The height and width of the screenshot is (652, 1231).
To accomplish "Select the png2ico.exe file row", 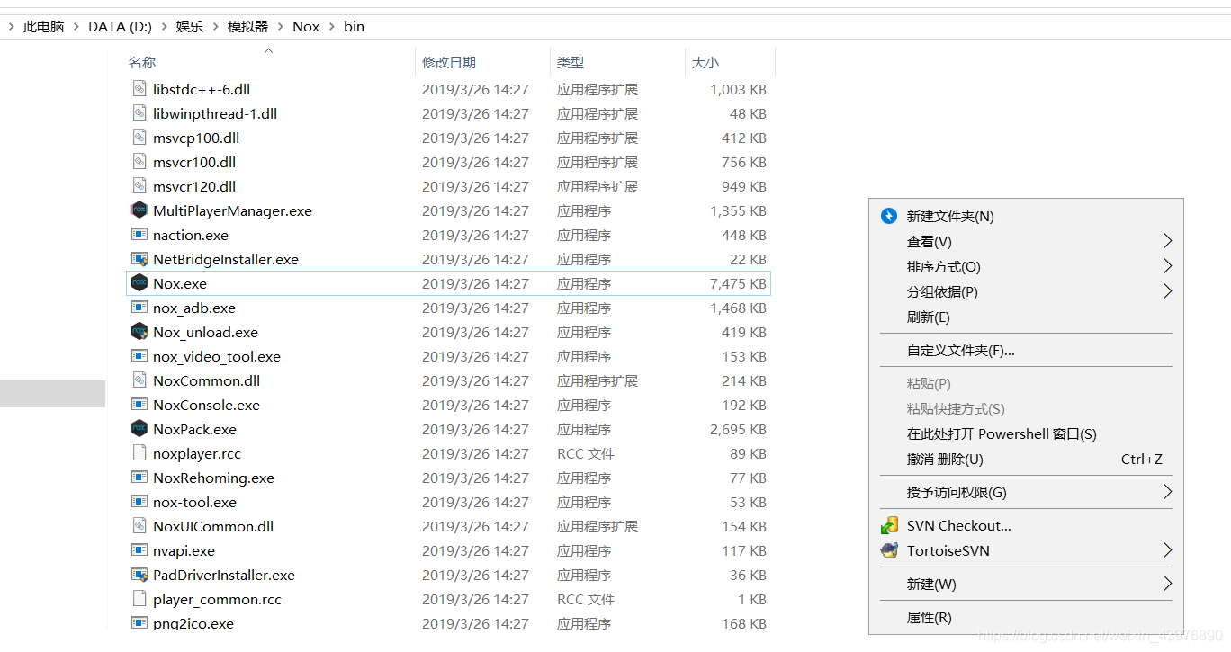I will click(x=448, y=623).
